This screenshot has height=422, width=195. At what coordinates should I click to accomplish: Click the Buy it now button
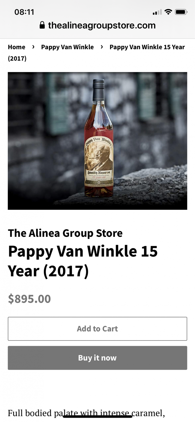click(97, 358)
